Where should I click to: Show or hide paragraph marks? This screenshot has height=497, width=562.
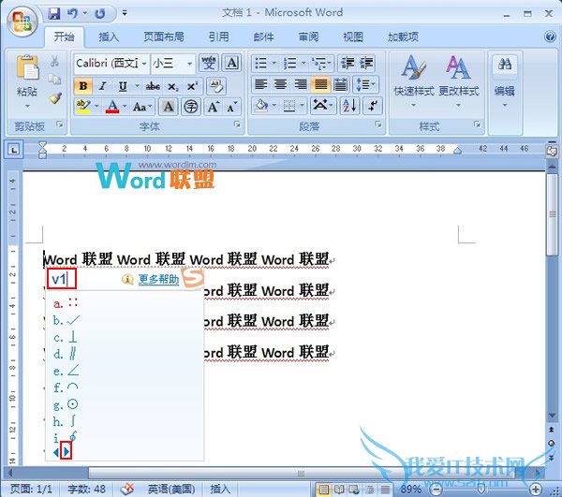pos(373,106)
